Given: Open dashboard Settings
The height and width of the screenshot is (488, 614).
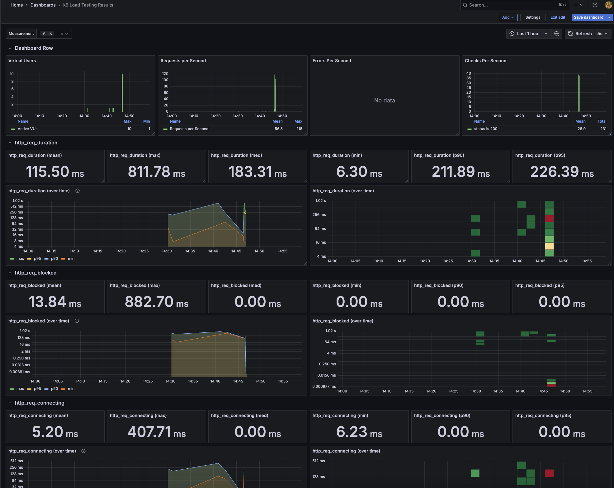Looking at the screenshot, I should (x=532, y=17).
